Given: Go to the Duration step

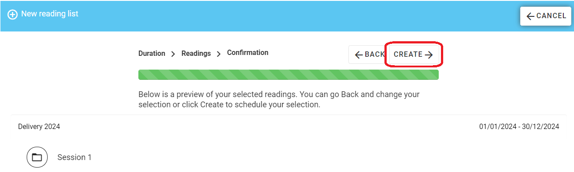Looking at the screenshot, I should click(x=152, y=53).
